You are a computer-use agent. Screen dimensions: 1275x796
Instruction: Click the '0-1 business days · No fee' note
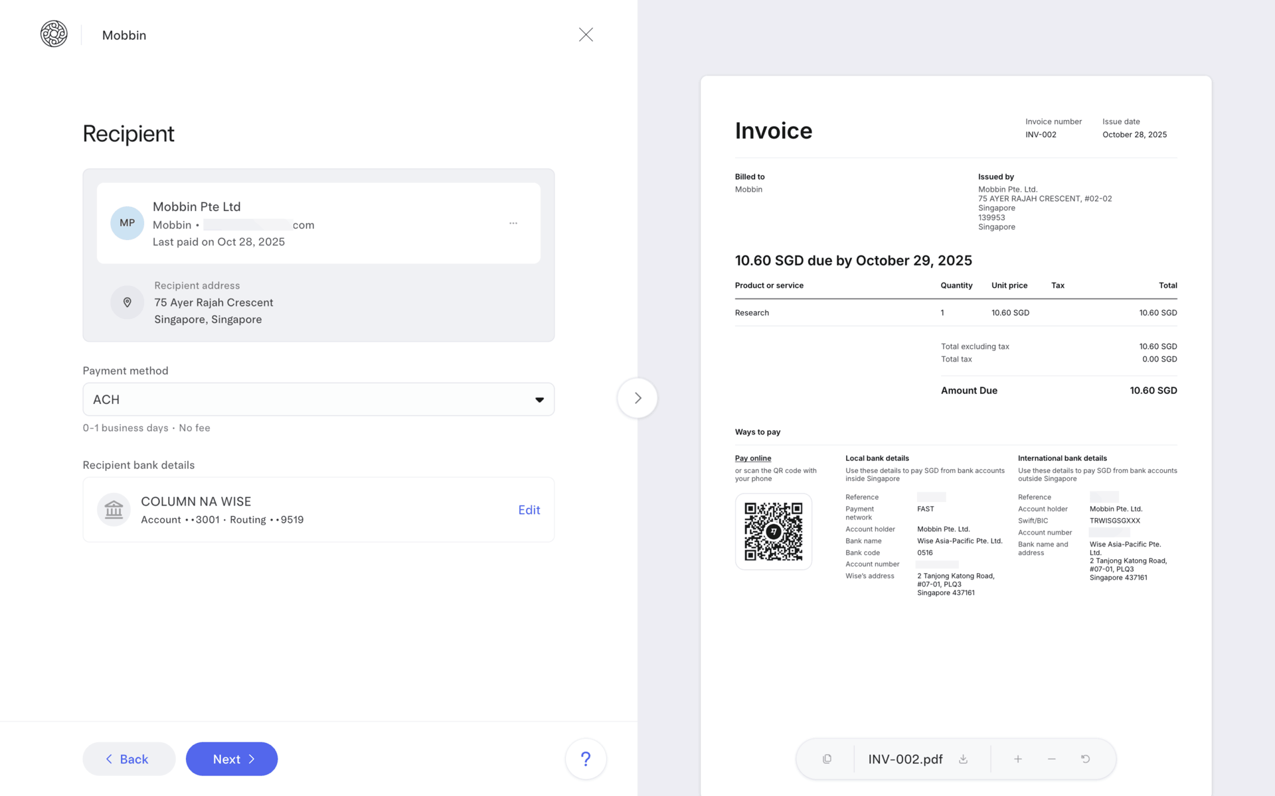pyautogui.click(x=146, y=428)
